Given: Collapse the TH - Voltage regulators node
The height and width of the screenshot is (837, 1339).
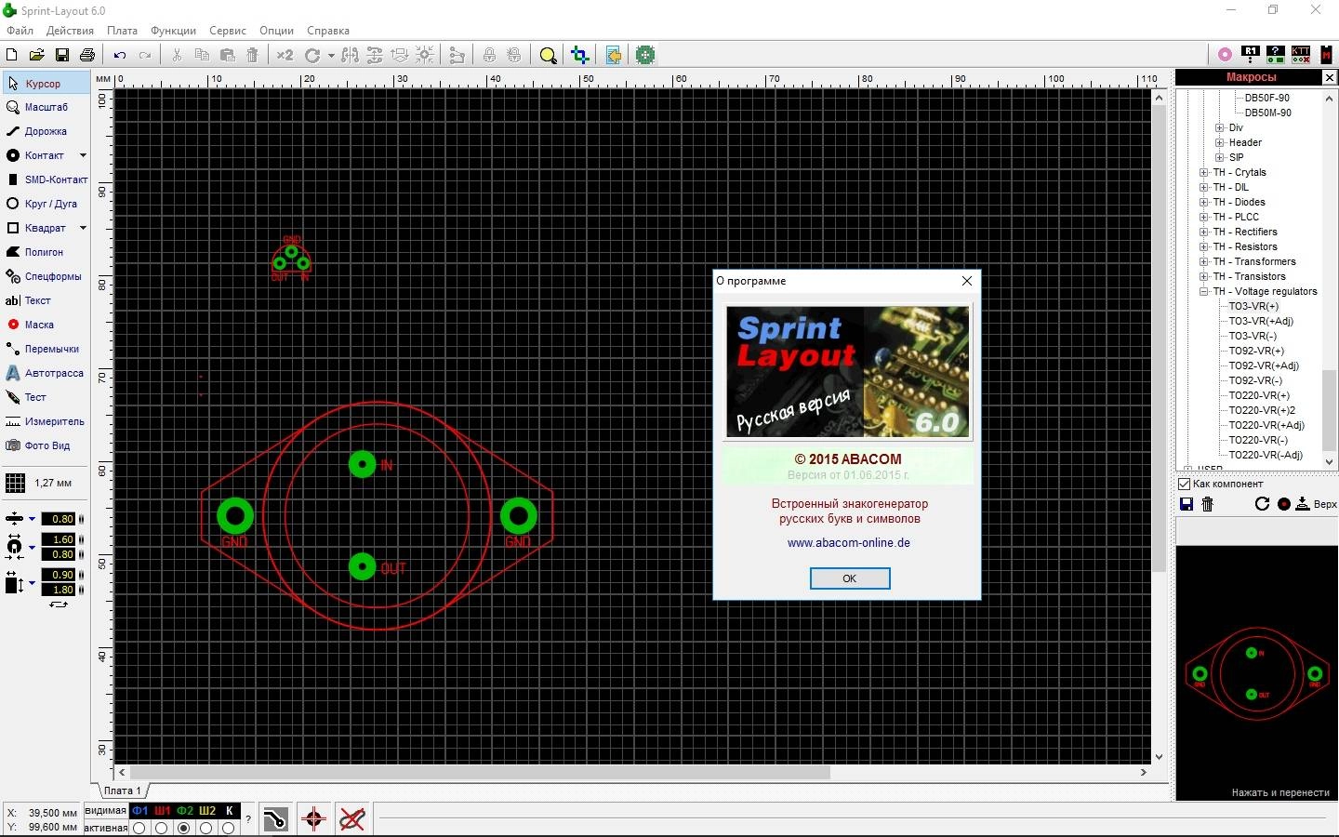Looking at the screenshot, I should (1203, 291).
